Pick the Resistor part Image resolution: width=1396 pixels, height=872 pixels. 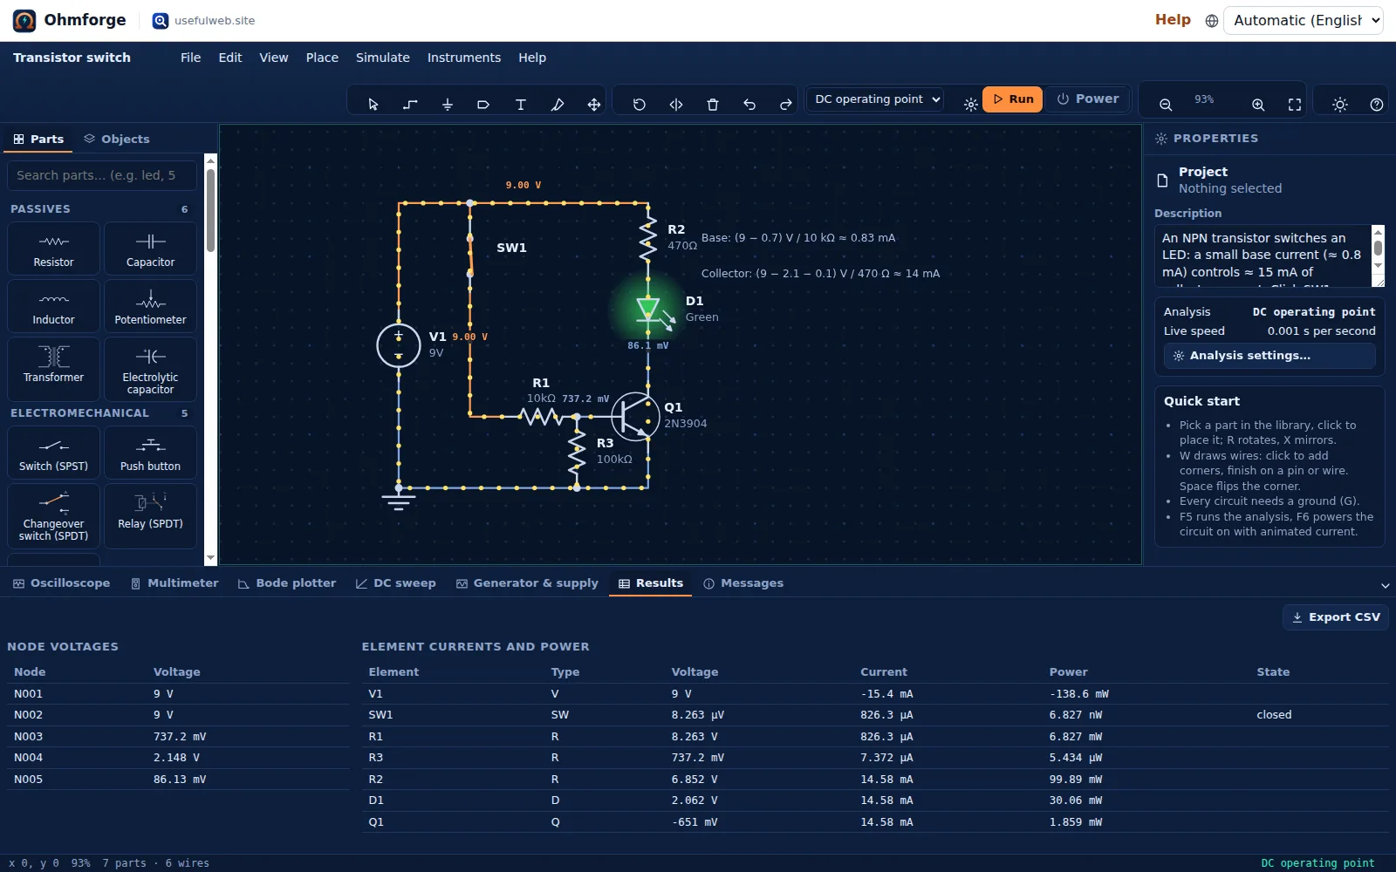click(53, 249)
